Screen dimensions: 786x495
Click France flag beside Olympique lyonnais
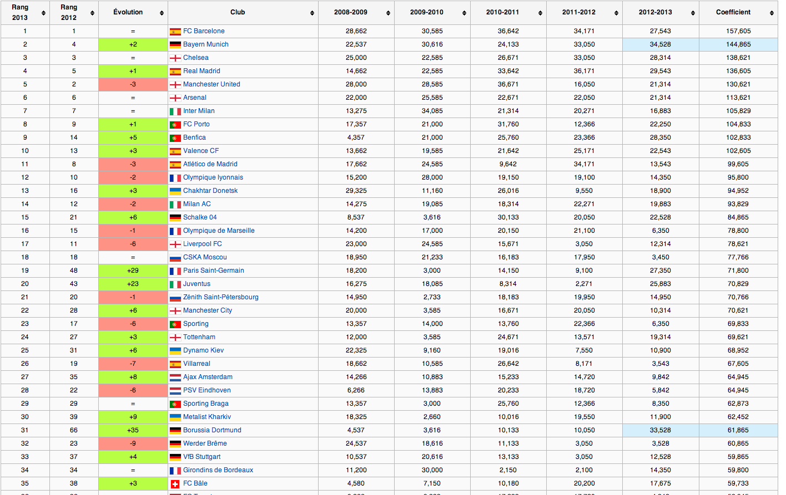(x=175, y=178)
